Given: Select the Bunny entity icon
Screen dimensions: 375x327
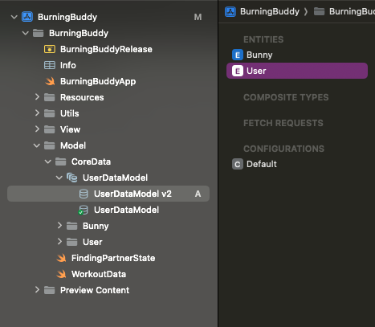Looking at the screenshot, I should pyautogui.click(x=238, y=55).
